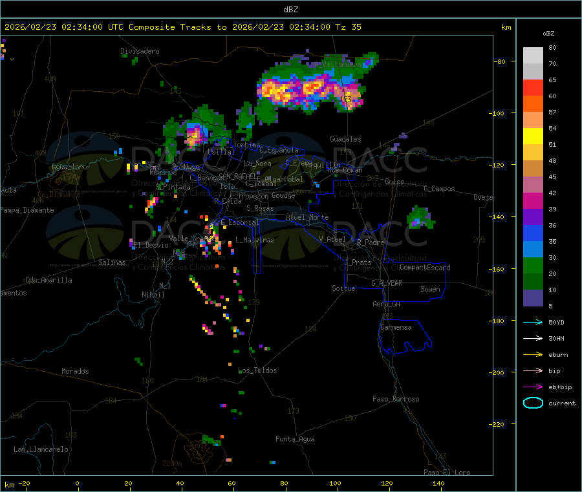Viewport: 582px width, 492px height.
Task: Click the 'Nihuil' map label
Action: [153, 295]
